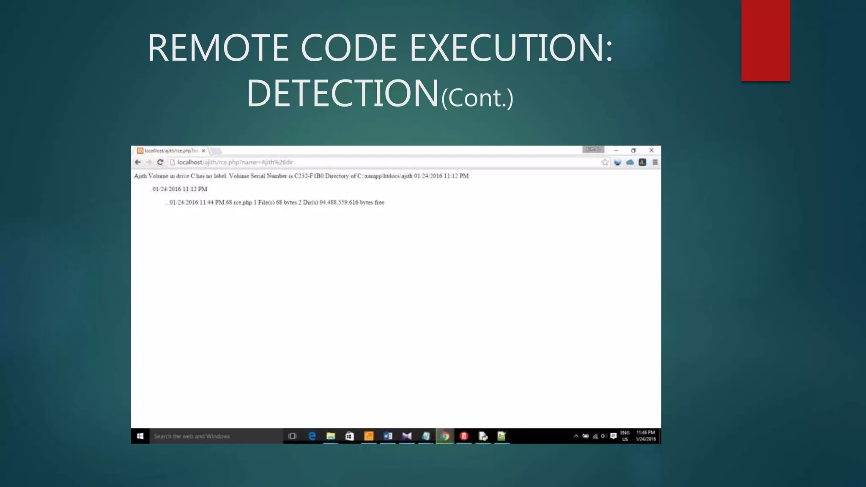This screenshot has height=487, width=866.
Task: Open the blue bird extension icon
Action: click(617, 162)
